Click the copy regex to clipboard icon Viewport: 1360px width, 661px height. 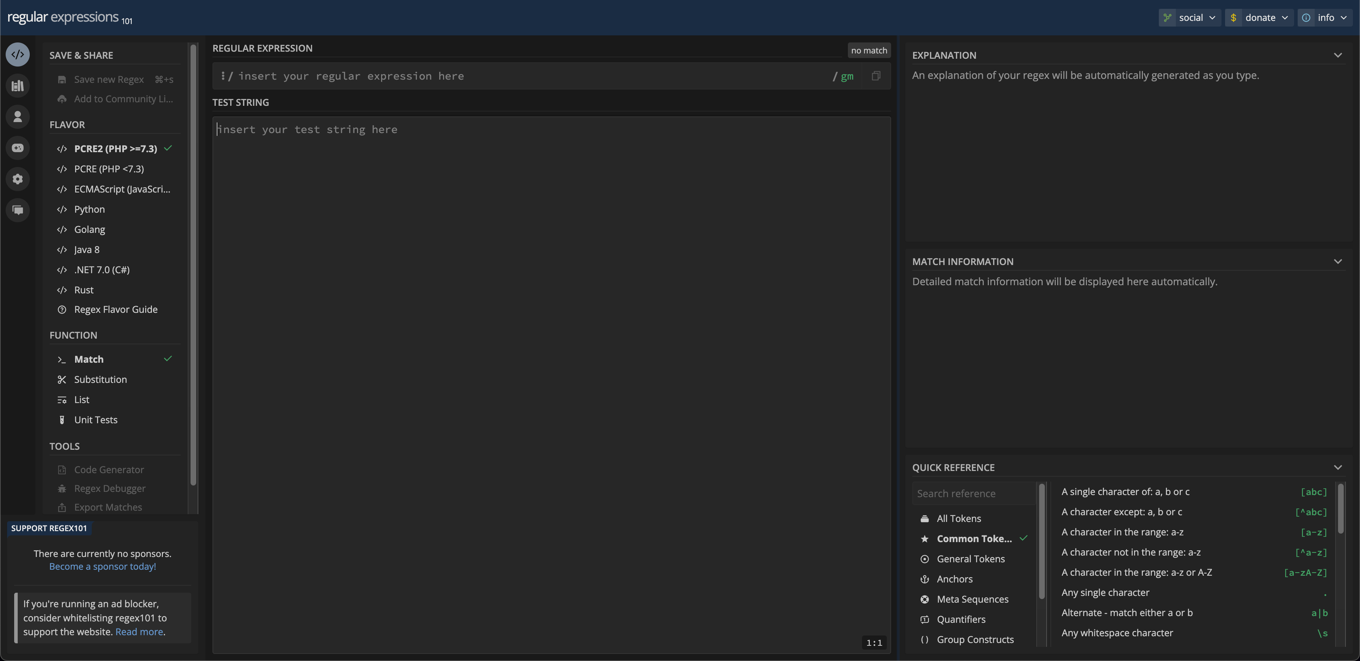point(876,76)
